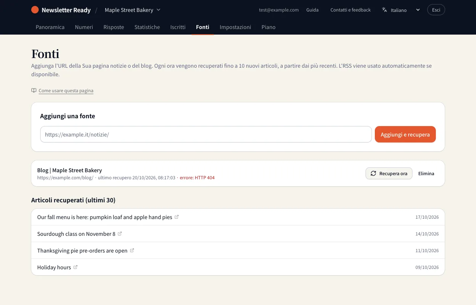Viewport: 476px width, 305px height.
Task: Click the orange Newsletter Ready logo circle
Action: click(35, 10)
